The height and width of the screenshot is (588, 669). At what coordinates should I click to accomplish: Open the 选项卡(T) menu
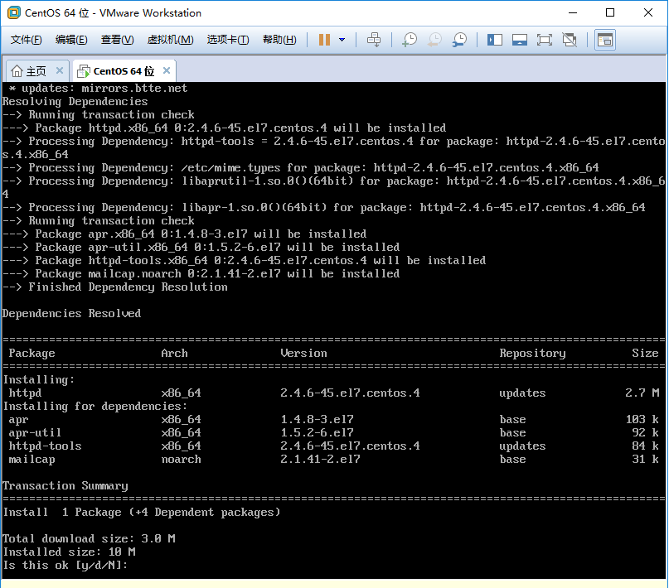point(228,40)
